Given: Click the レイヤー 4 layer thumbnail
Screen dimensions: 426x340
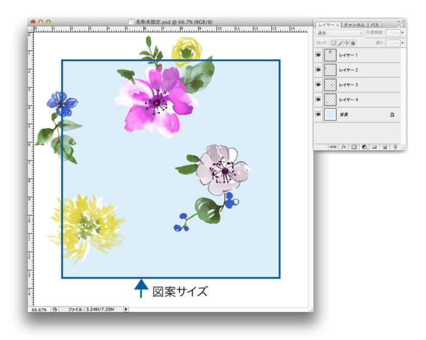Looking at the screenshot, I should 329,99.
